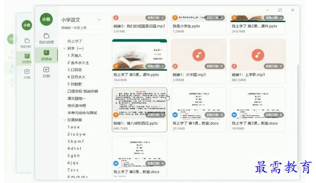Maximize the front resource window
316x183 pixels.
[280, 10]
